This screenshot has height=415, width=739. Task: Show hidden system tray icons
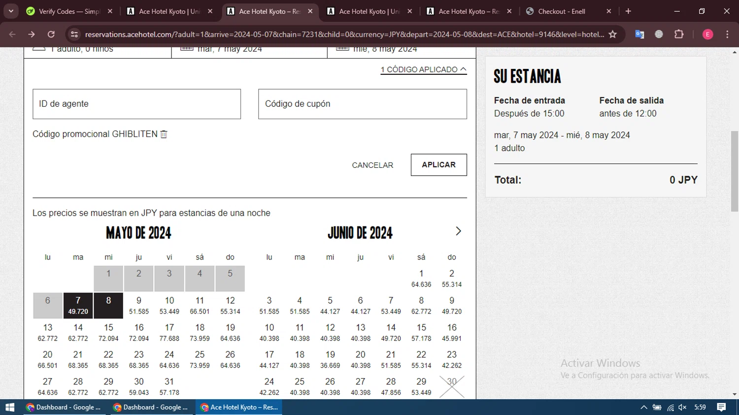(643, 407)
